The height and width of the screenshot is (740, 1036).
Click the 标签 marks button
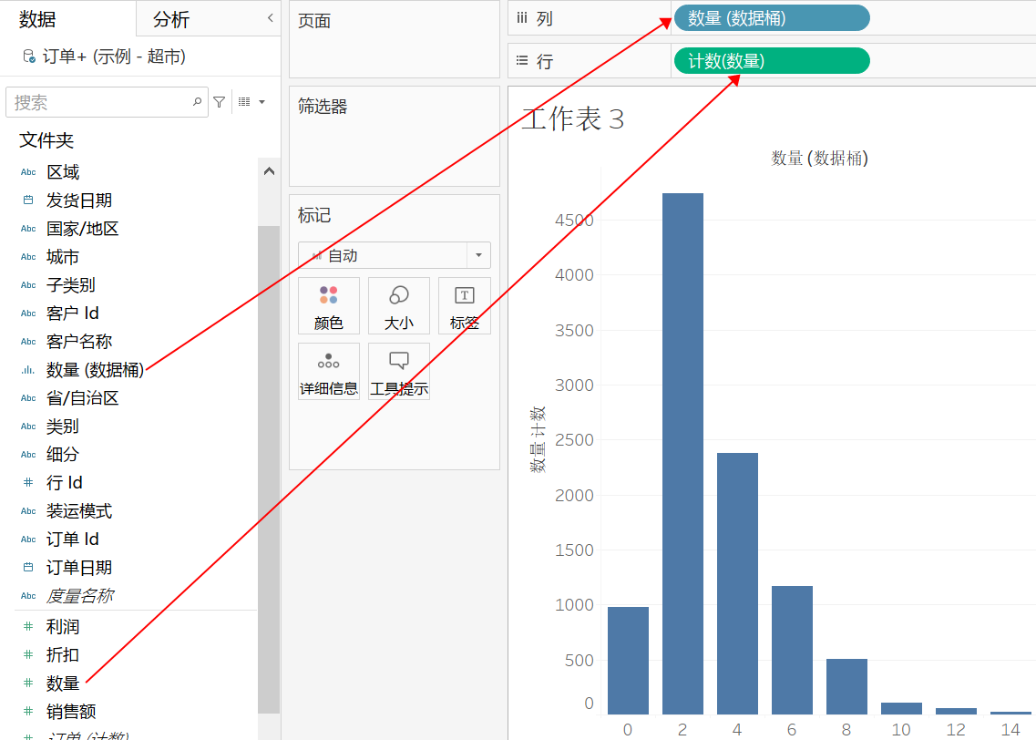465,306
